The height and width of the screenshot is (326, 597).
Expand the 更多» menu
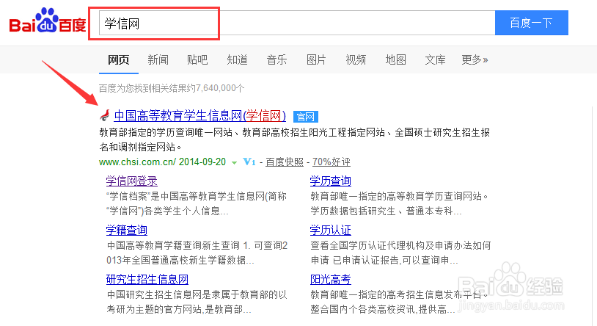coord(475,59)
